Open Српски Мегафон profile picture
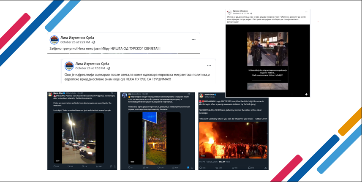 (x=229, y=12)
